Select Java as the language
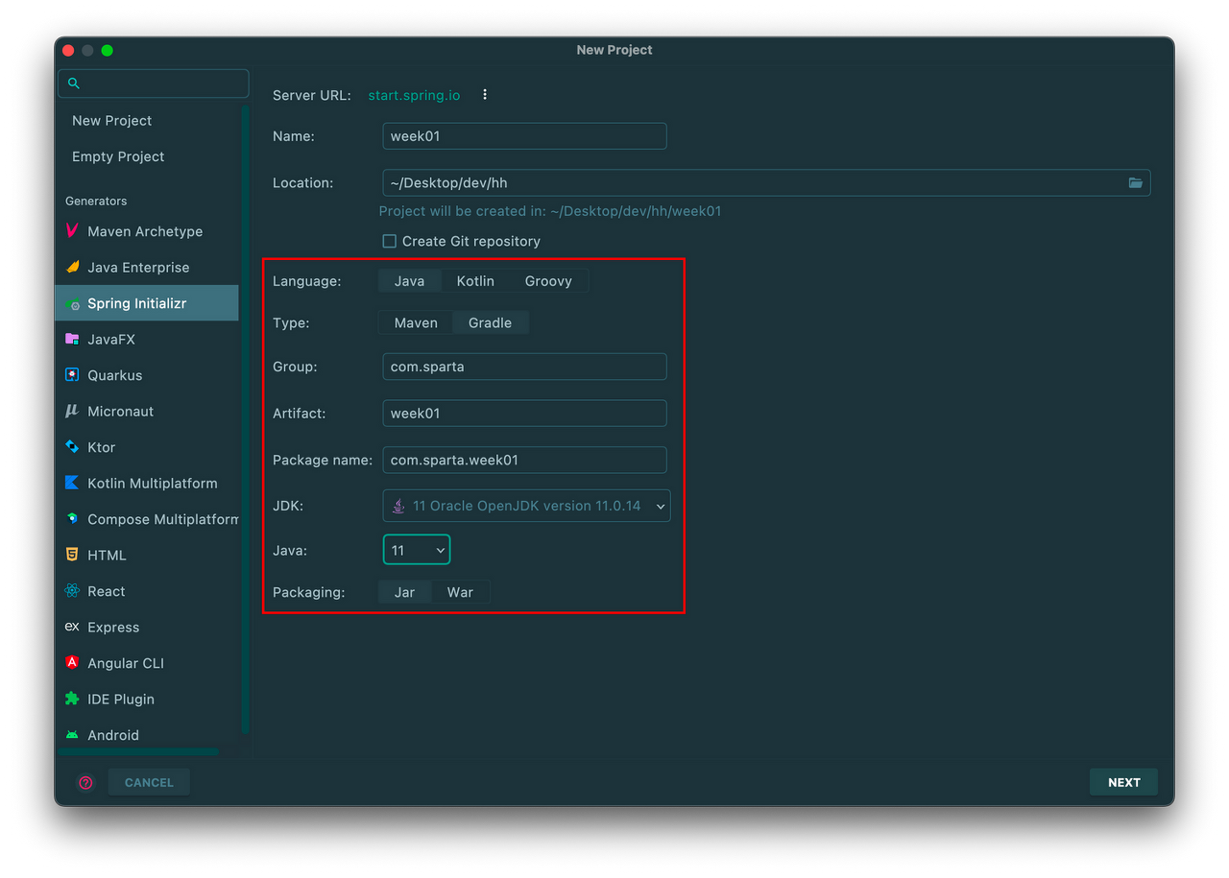The image size is (1229, 878). click(x=409, y=281)
